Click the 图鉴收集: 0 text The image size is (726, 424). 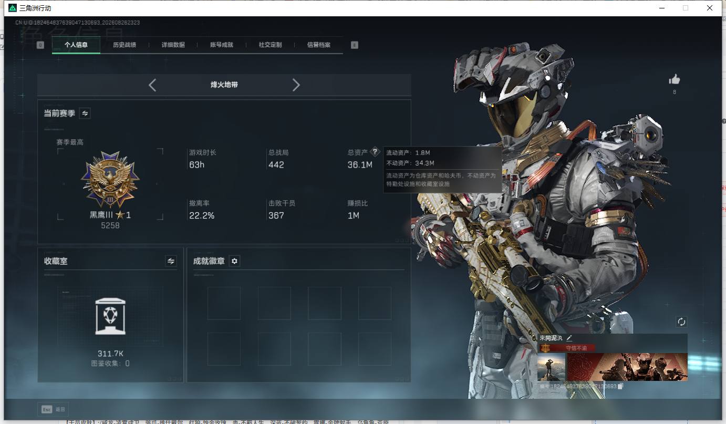click(x=110, y=363)
